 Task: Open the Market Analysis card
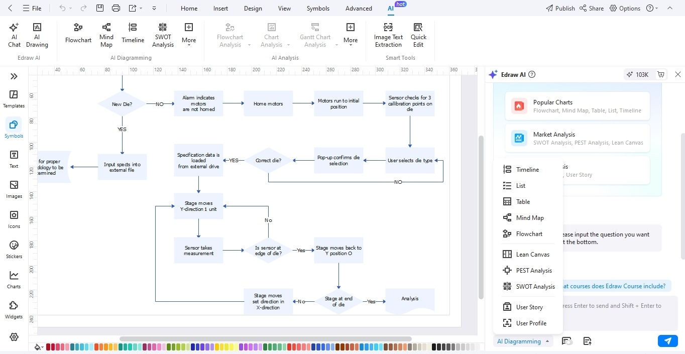click(x=578, y=138)
